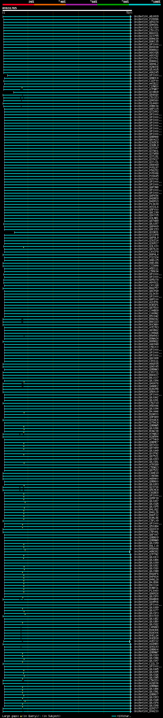This screenshot has width=163, height=718.
Task: Click the cyan ~100% identity legend segment
Action: click(145, 5)
